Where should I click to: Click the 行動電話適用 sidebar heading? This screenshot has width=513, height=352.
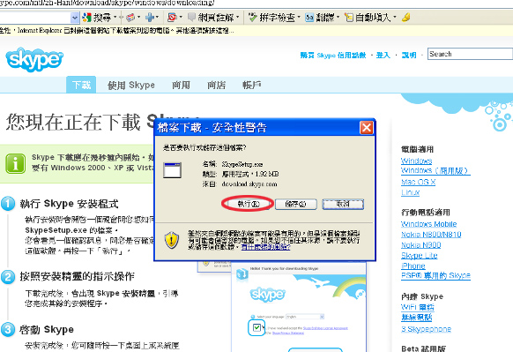tap(426, 213)
